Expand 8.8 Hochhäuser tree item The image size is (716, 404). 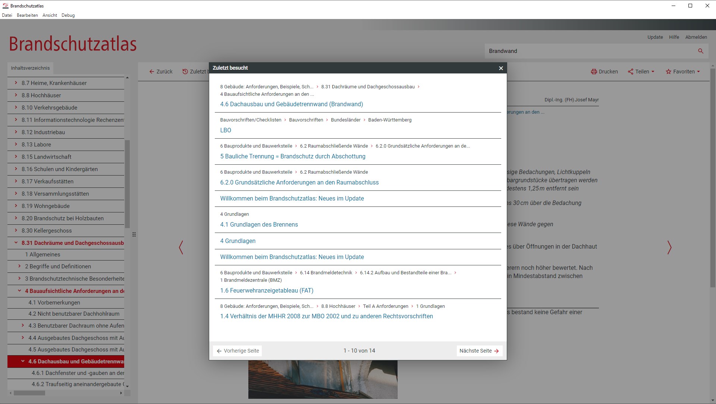pyautogui.click(x=16, y=95)
